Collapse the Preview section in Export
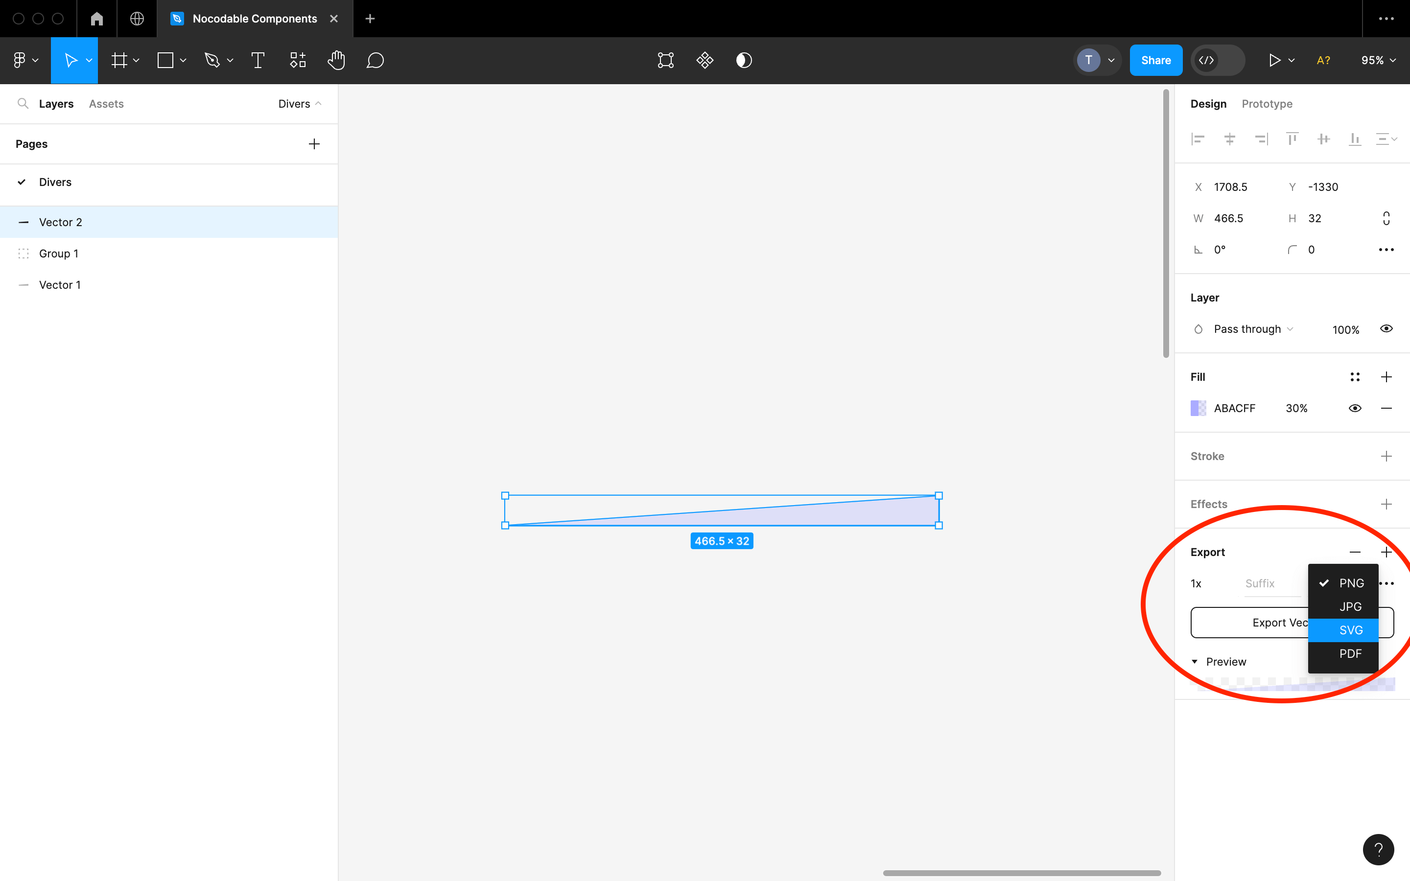The image size is (1410, 881). coord(1196,661)
